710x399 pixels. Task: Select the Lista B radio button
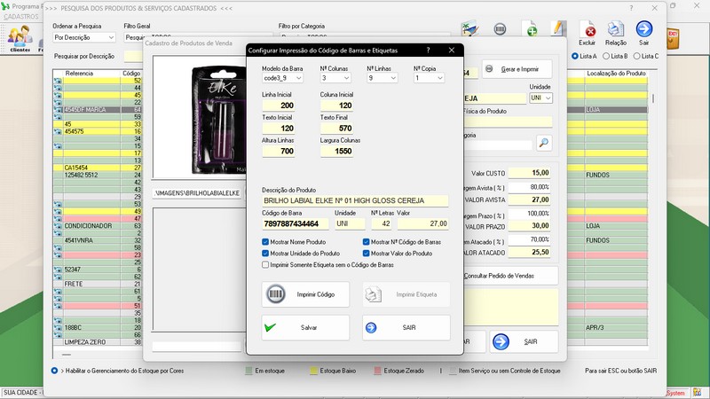(x=608, y=56)
